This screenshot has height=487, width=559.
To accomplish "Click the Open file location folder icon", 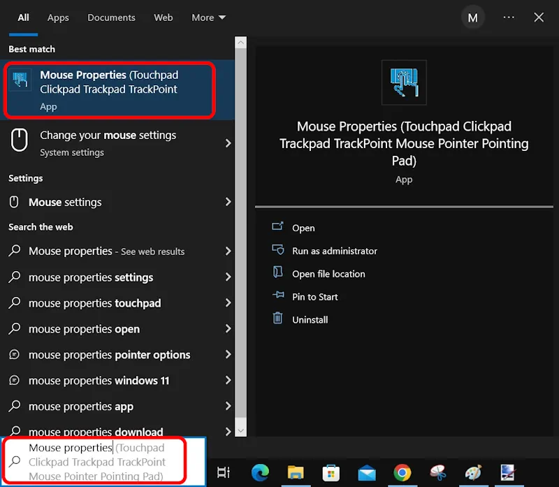I will pyautogui.click(x=277, y=272).
